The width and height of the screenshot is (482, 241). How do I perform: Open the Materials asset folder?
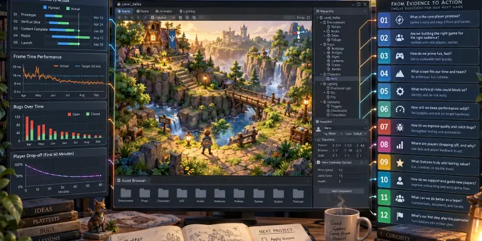(x=220, y=195)
